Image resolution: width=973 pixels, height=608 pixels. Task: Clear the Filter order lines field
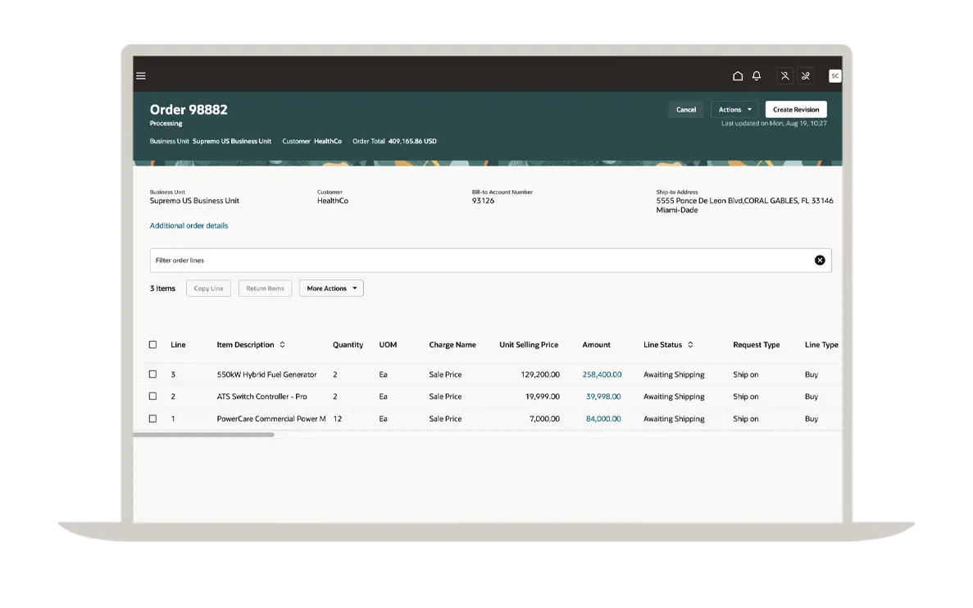pyautogui.click(x=820, y=261)
